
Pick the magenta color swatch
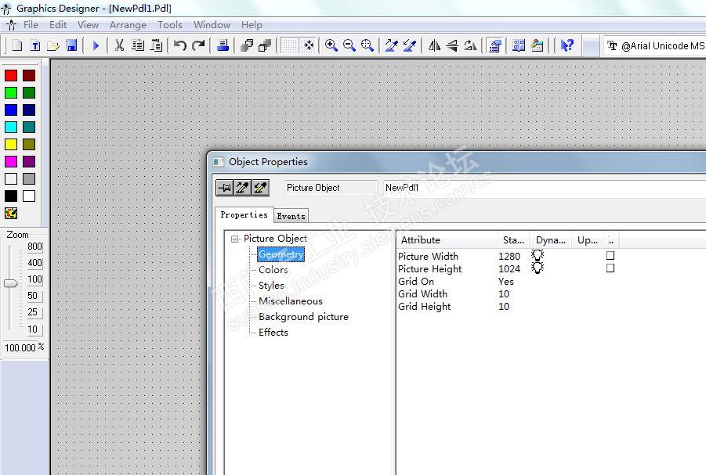pyautogui.click(x=11, y=161)
